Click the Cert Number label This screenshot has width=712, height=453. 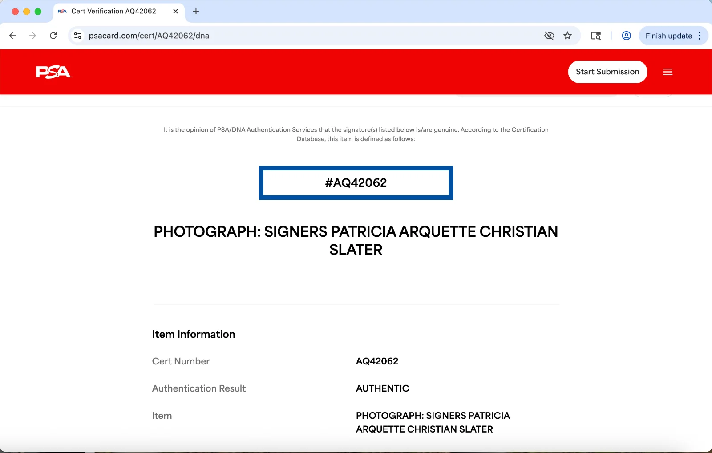[181, 361]
